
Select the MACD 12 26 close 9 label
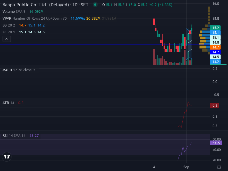[19, 70]
